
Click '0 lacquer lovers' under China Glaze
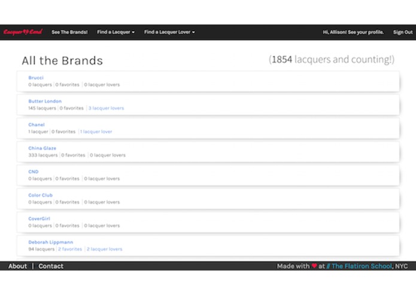(x=108, y=155)
